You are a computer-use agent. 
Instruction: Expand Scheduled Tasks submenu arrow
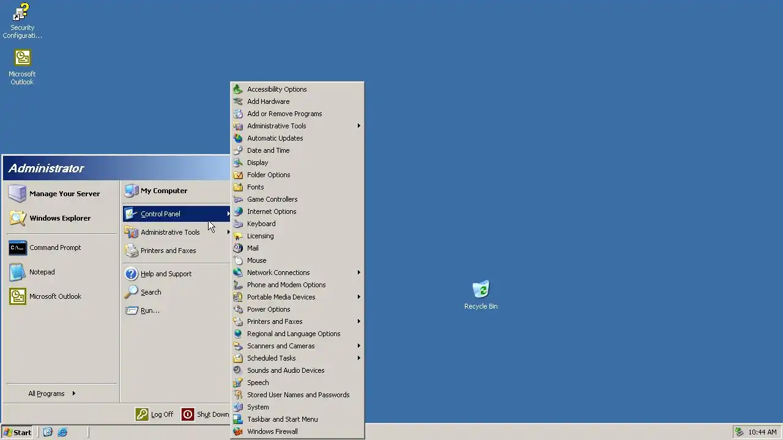pos(359,358)
